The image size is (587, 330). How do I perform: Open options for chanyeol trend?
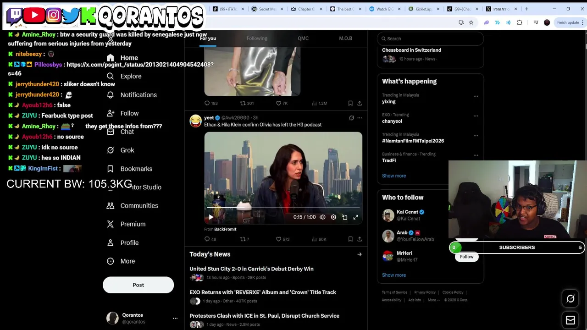(x=476, y=116)
